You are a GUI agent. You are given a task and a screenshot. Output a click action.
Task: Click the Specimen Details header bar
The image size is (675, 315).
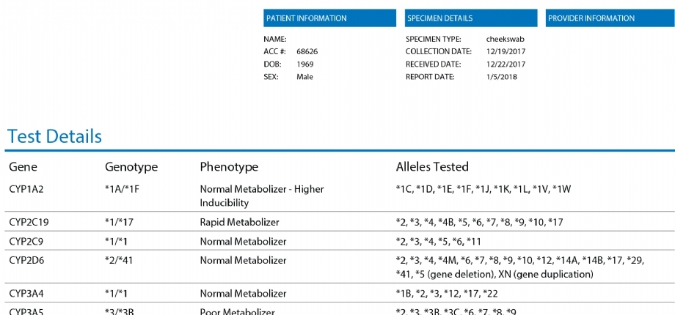point(470,18)
